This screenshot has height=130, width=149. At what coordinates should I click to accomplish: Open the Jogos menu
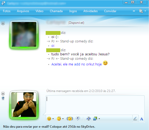tap(73, 11)
